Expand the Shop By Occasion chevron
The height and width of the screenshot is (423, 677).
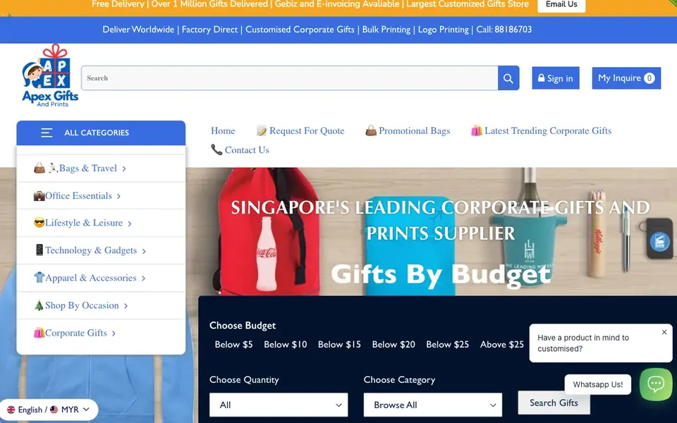pyautogui.click(x=126, y=306)
